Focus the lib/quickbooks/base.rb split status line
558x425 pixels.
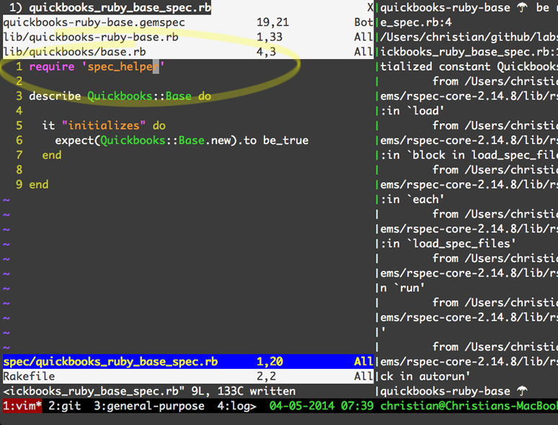(188, 52)
